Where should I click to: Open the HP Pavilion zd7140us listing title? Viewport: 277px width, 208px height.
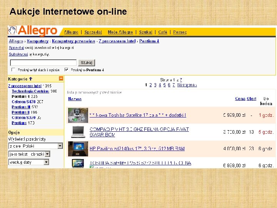pos(137,149)
